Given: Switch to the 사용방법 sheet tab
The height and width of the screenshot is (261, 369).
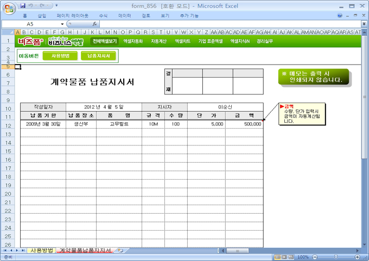Looking at the screenshot, I should tap(41, 251).
